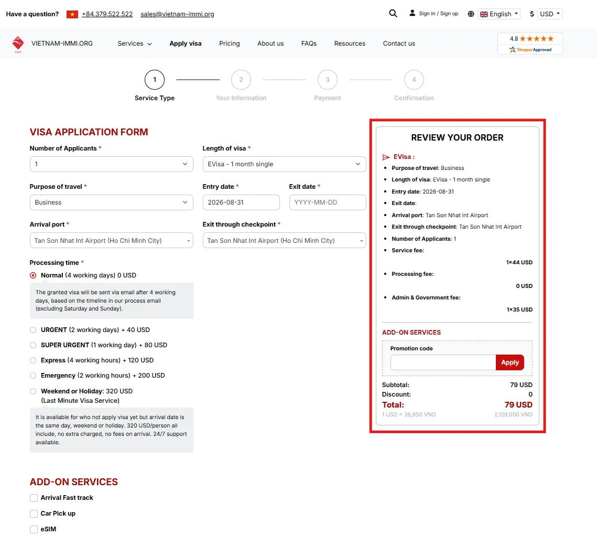The image size is (597, 535).
Task: Go to Apply visa page
Action: click(186, 44)
